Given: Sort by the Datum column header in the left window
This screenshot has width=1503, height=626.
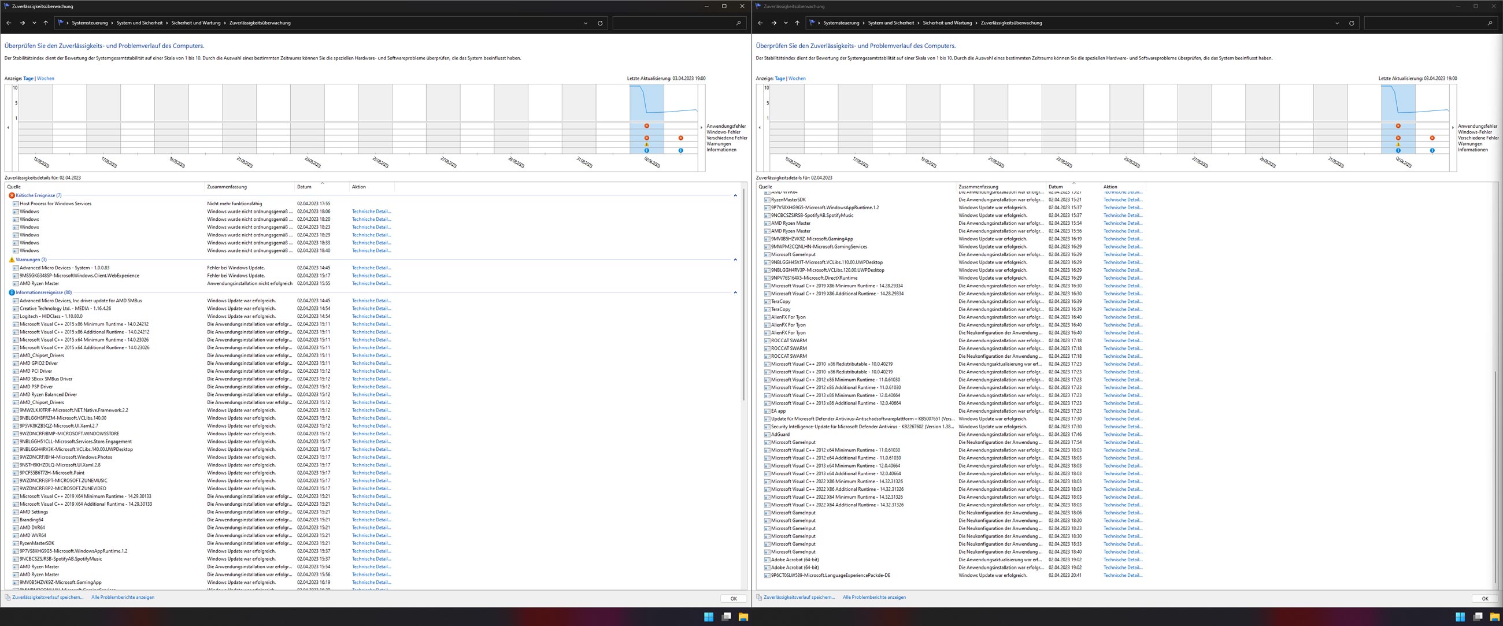Looking at the screenshot, I should click(304, 187).
